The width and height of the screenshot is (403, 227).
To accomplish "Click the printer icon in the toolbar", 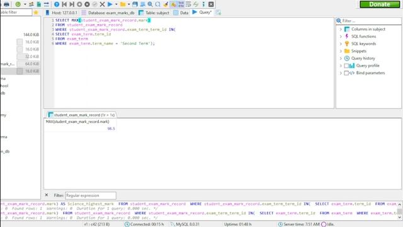I will pyautogui.click(x=6, y=4).
